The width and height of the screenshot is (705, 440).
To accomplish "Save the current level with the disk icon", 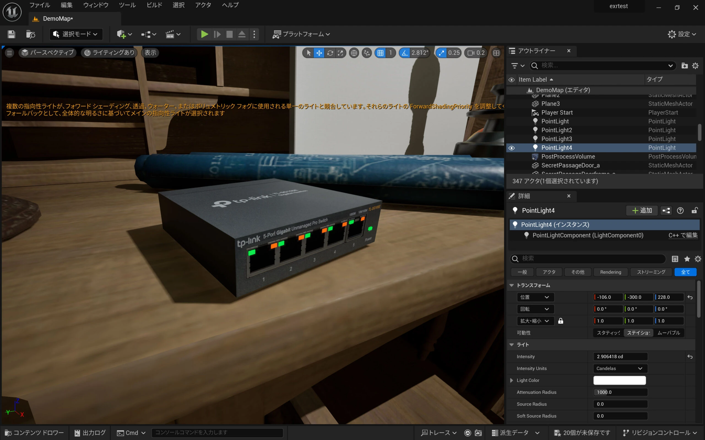I will (x=11, y=34).
